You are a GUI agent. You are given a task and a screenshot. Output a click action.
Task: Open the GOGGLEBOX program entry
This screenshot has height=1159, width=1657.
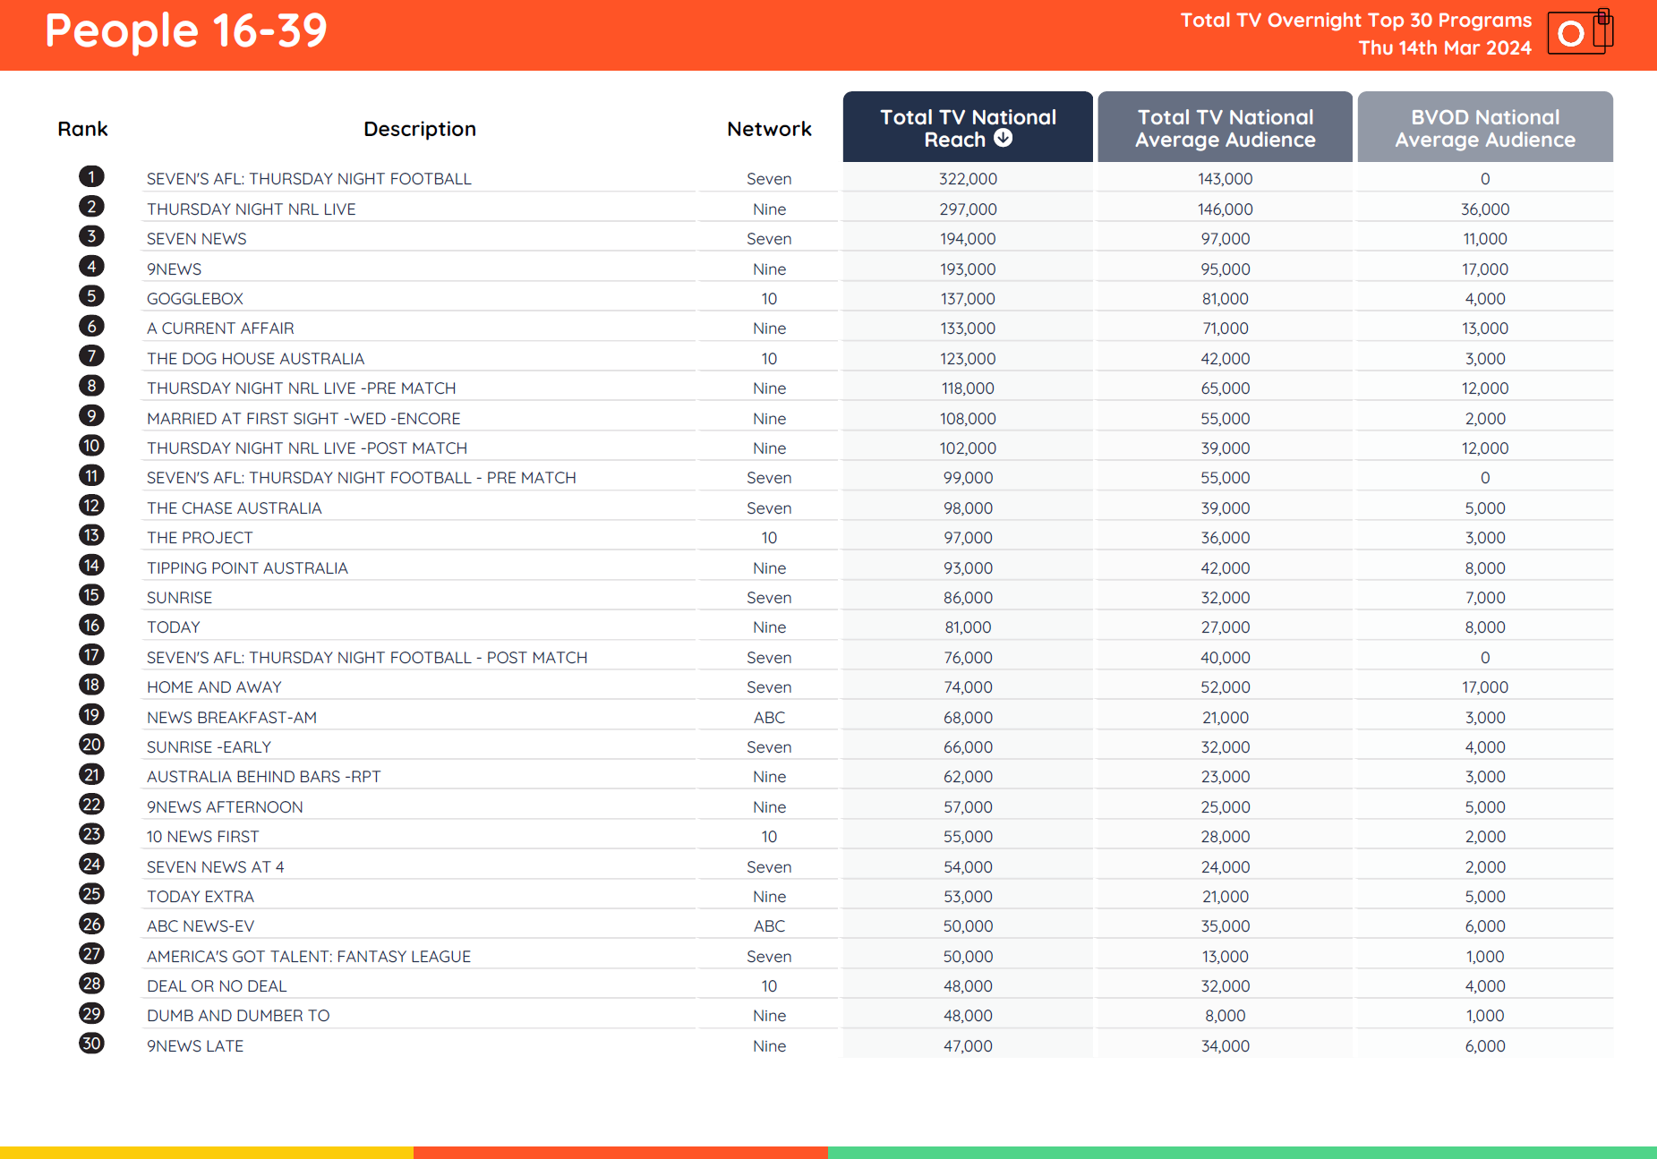coord(194,297)
